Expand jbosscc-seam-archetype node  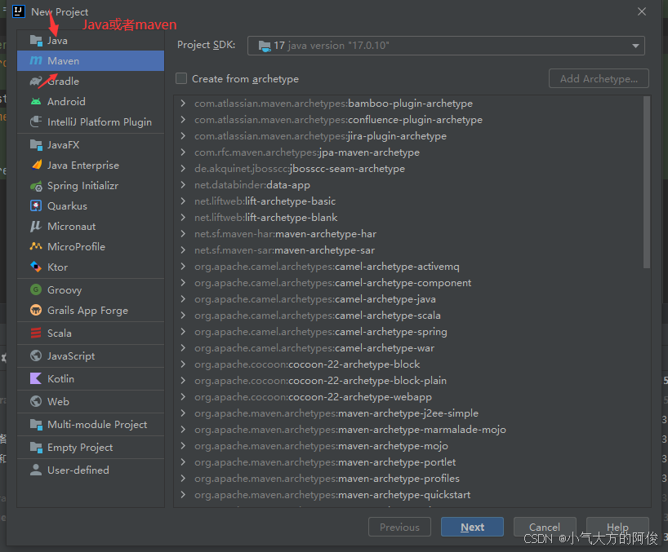tap(183, 169)
